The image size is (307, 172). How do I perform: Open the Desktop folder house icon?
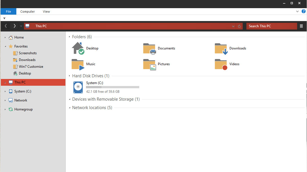point(78,48)
